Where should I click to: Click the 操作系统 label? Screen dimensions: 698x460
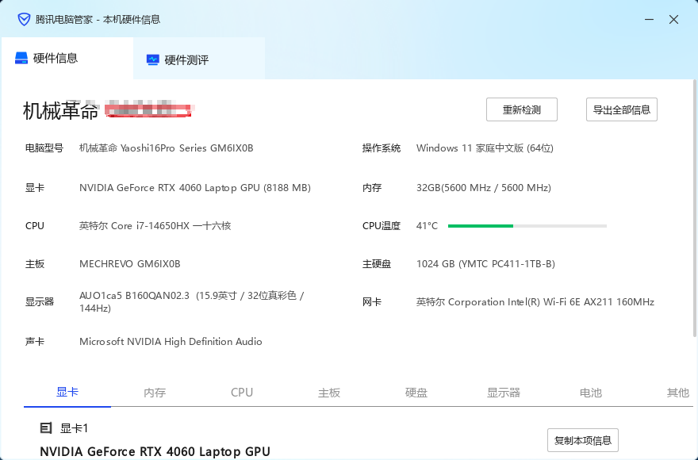tap(382, 148)
